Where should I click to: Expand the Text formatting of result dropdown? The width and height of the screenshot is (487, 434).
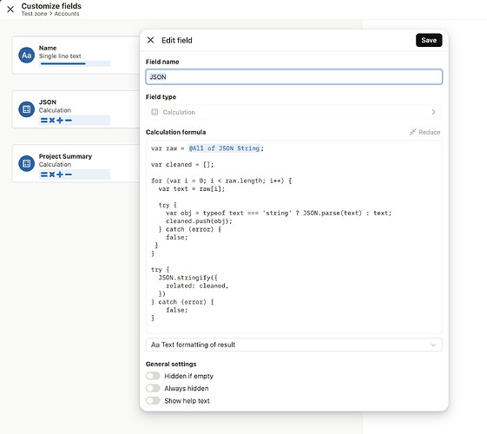point(293,345)
